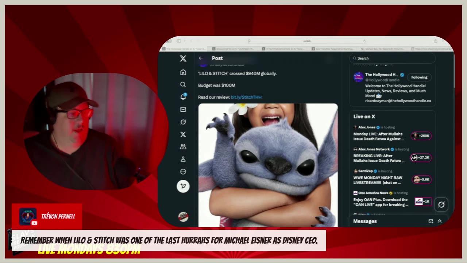Viewport: 467px width, 263px height.
Task: Click 'Budget was $100M' post text
Action: tap(217, 85)
